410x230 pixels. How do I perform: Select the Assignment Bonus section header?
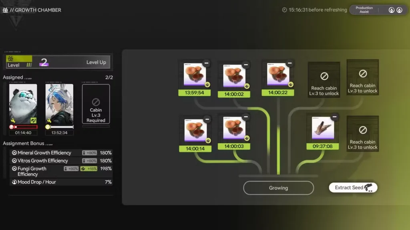[23, 143]
